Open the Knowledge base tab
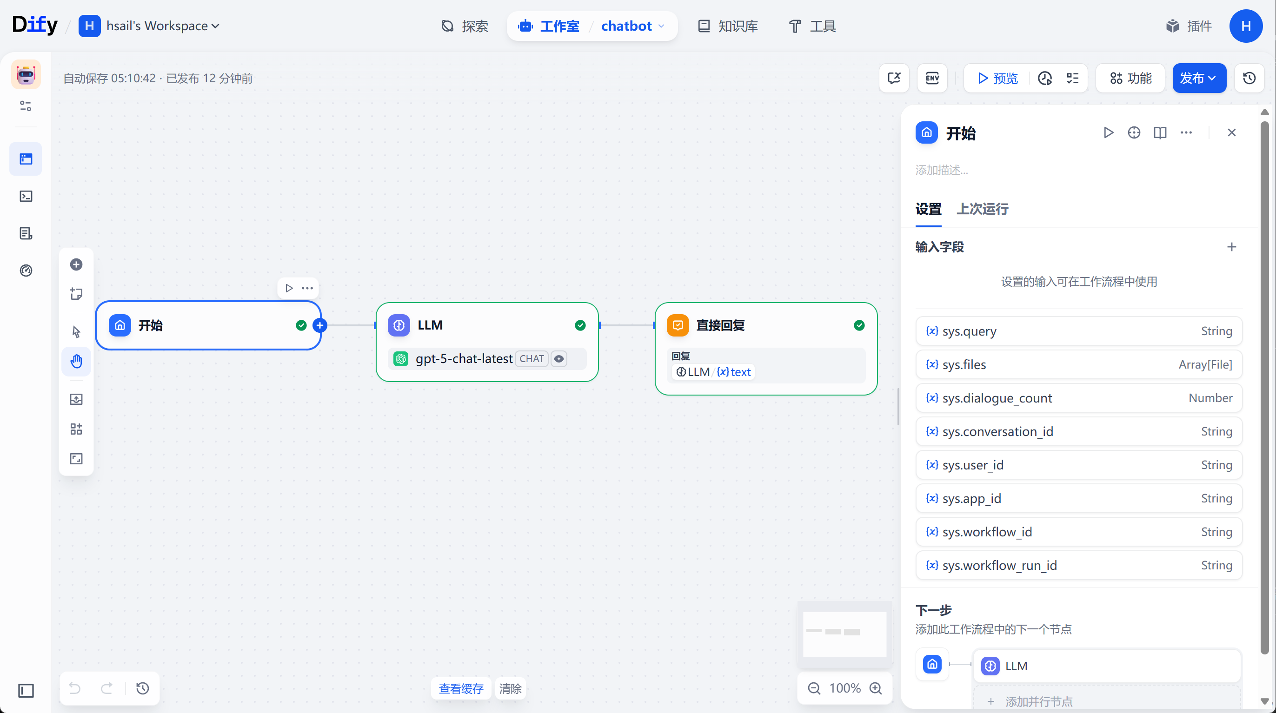 click(728, 26)
